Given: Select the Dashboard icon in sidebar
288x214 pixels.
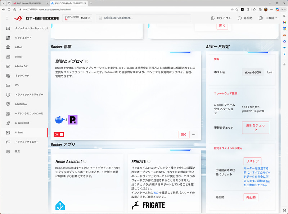Looking at the screenshot, I should 8,38.
